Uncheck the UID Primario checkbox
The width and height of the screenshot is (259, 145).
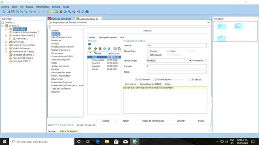tap(137, 80)
